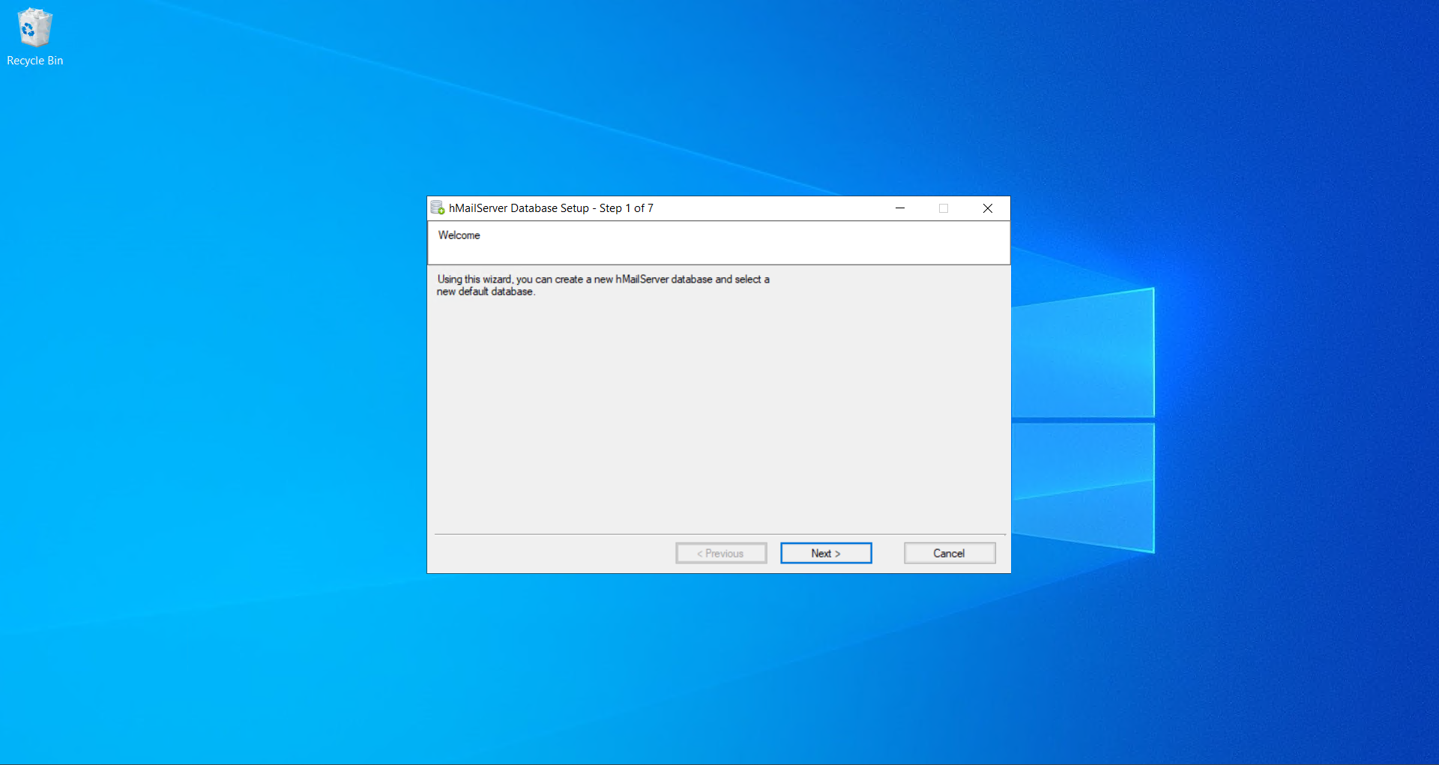Click the greyed-out maximize button

pyautogui.click(x=944, y=208)
